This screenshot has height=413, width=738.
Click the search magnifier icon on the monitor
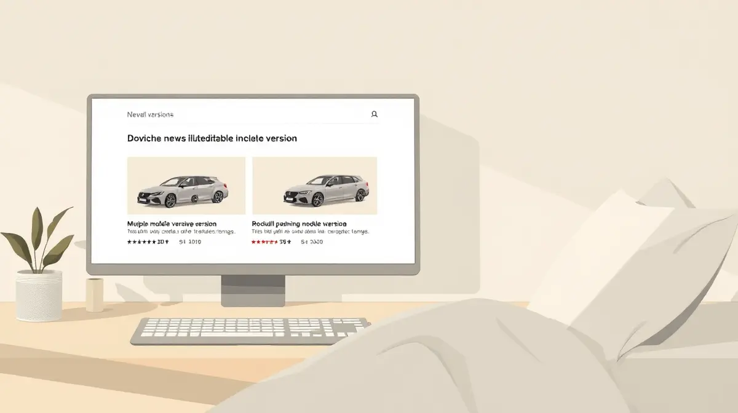pos(374,114)
